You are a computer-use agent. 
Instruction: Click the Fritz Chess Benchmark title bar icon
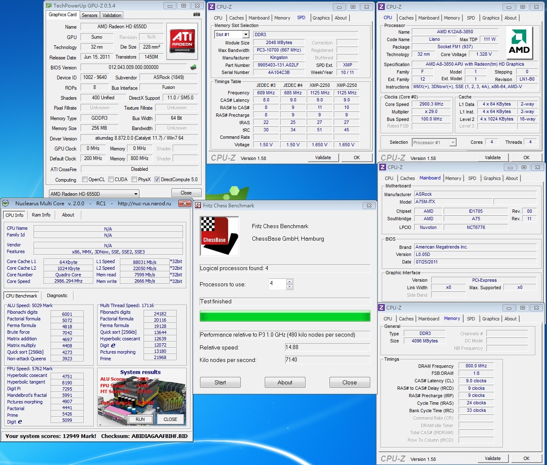pos(198,205)
